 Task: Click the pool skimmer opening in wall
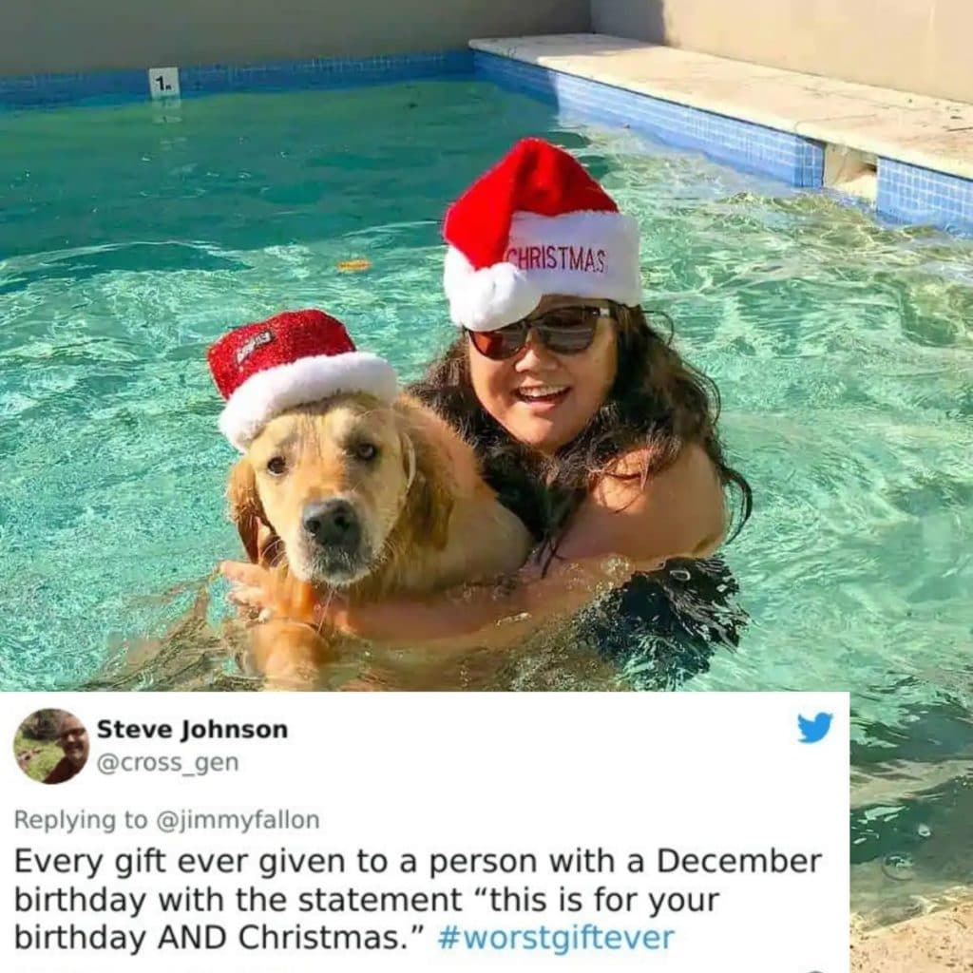(850, 169)
